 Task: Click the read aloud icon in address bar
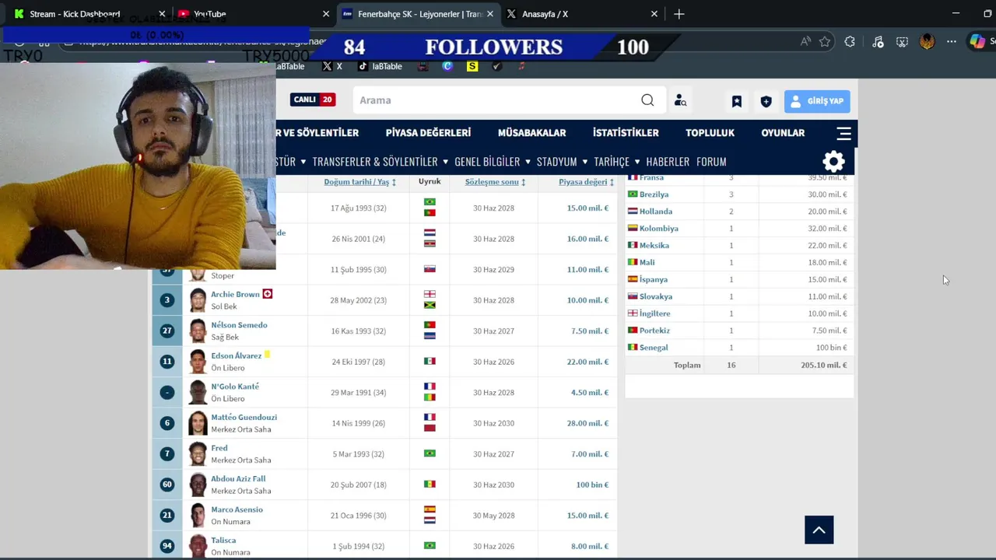(805, 42)
